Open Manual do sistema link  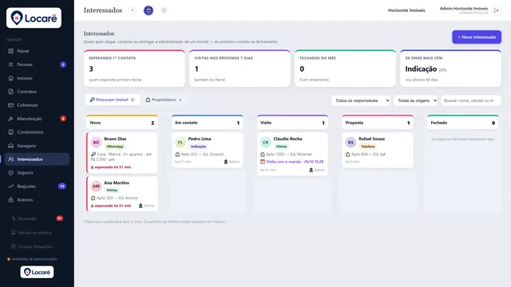[x=34, y=233]
